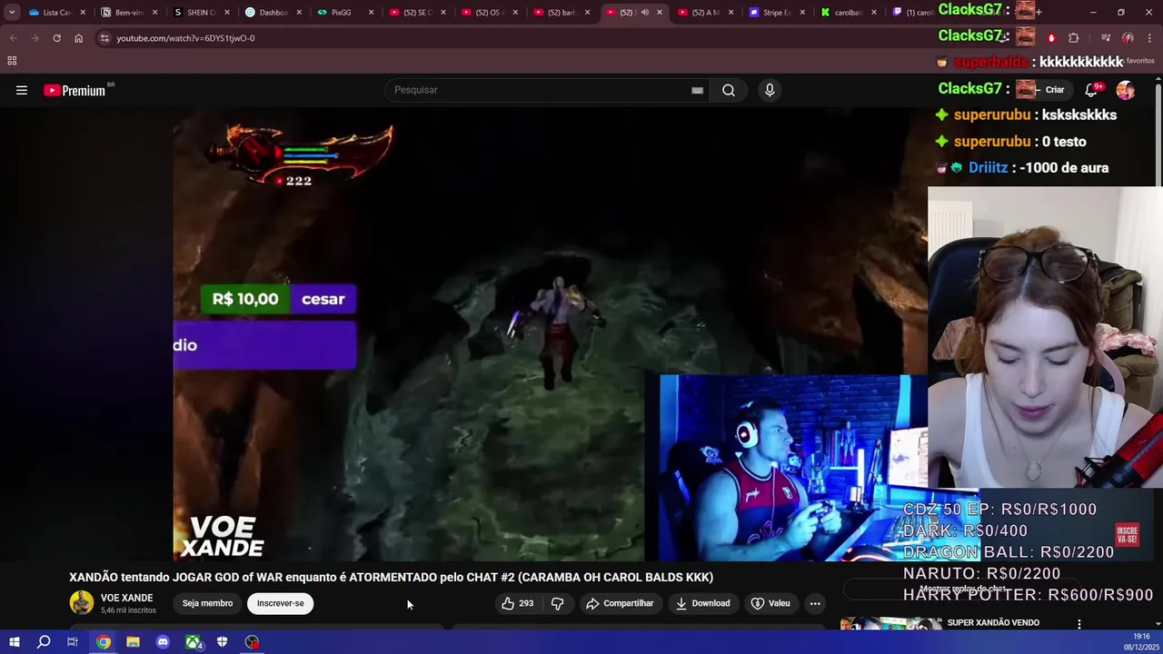This screenshot has height=654, width=1163.
Task: Open Windows Security shield on taskbar
Action: [222, 642]
